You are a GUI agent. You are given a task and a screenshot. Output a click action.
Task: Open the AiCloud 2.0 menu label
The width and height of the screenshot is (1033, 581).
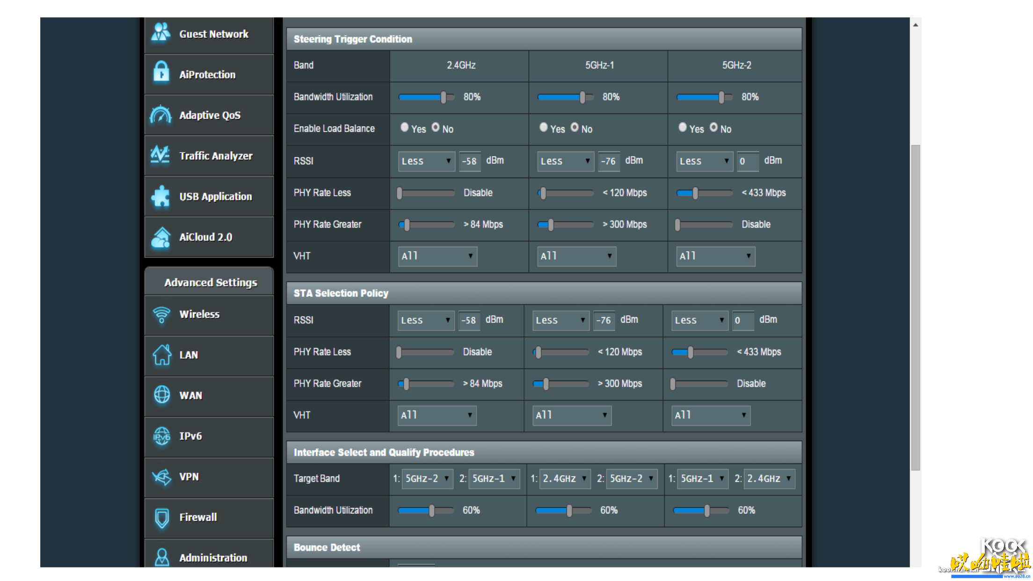(206, 237)
